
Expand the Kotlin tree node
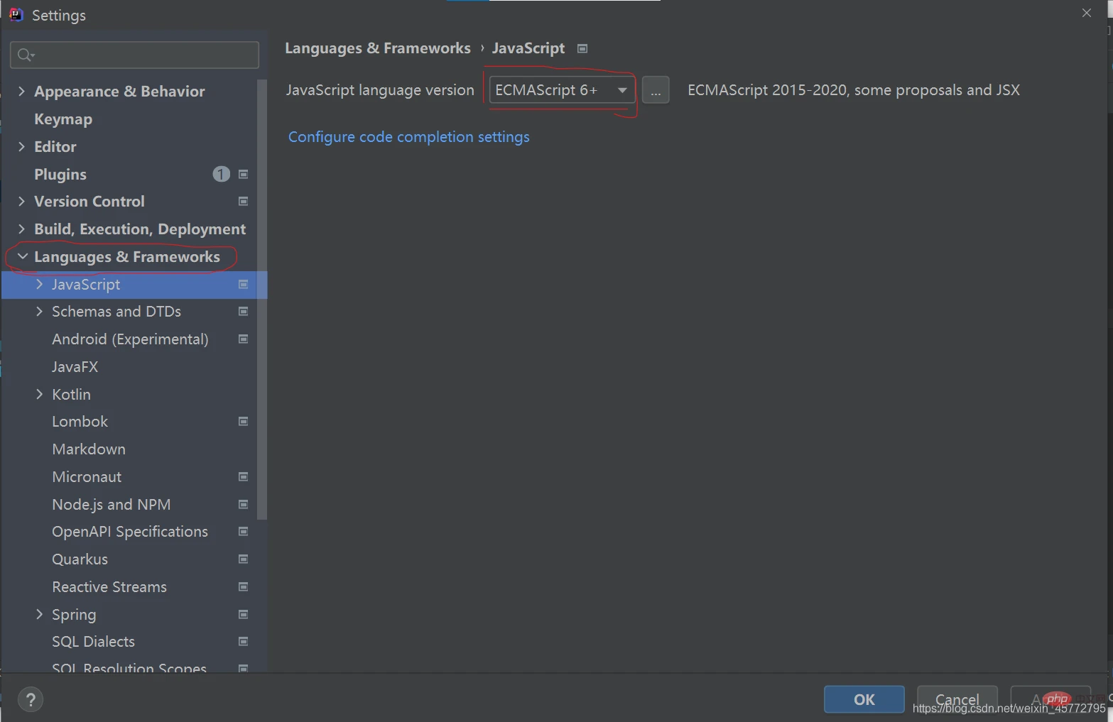click(x=39, y=394)
